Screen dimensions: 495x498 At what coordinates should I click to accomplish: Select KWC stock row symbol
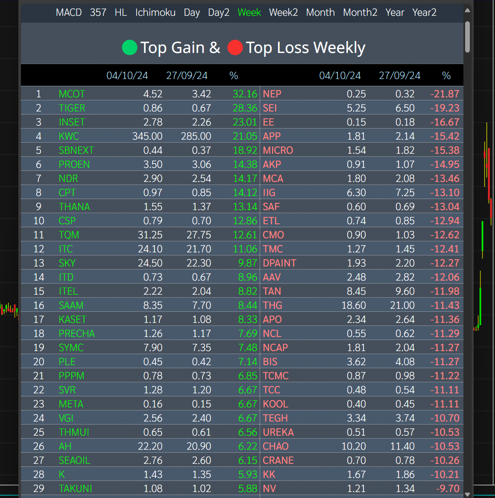pyautogui.click(x=69, y=136)
